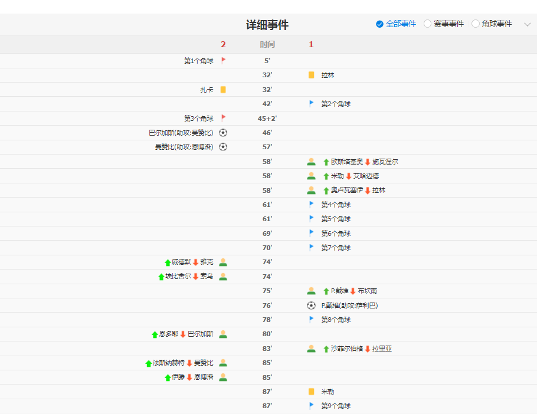Click player name 沙菲尔伯格
The image size is (537, 414).
347,349
